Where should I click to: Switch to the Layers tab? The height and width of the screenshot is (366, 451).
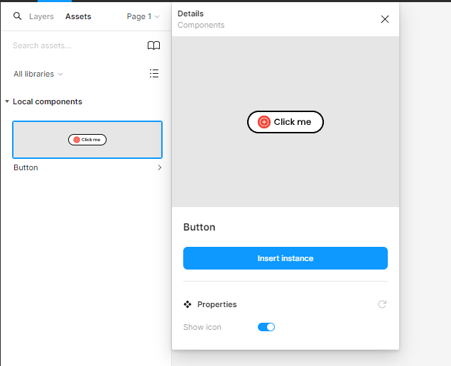(x=41, y=16)
